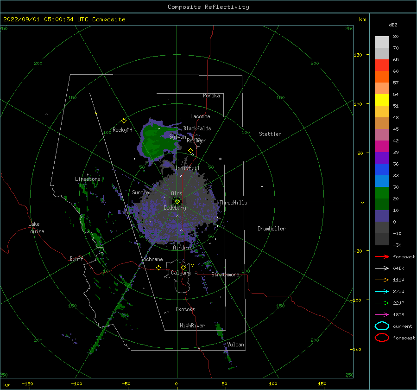Click the yellow diamond marker below RedDeer
The image size is (417, 390).
click(191, 151)
